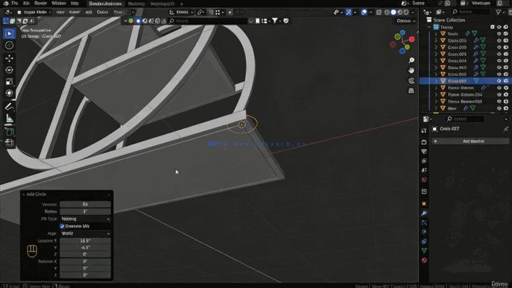Click the outliner search field

coord(470,12)
